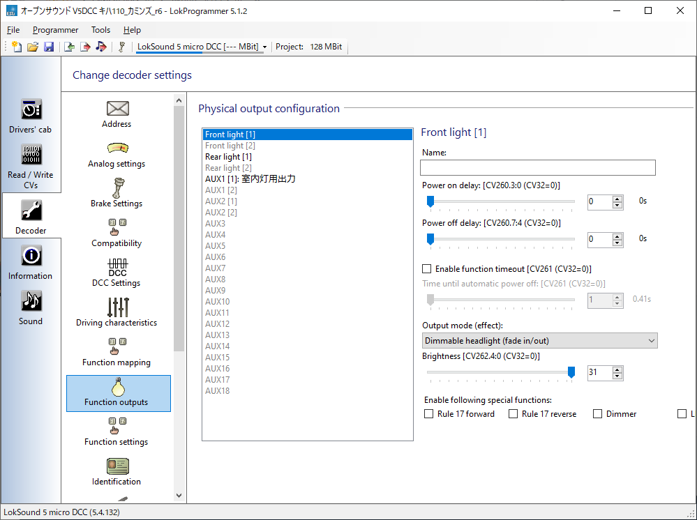
Task: Open the Programmer menu
Action: pos(56,30)
